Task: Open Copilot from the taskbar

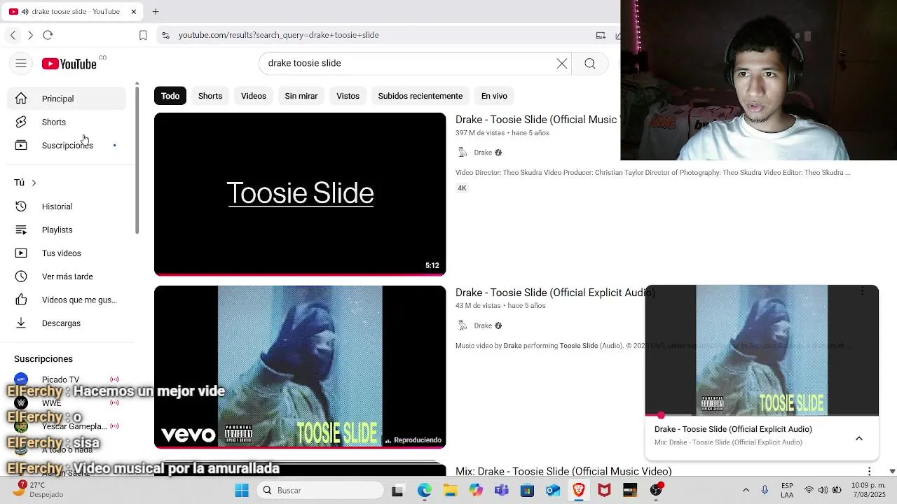Action: pos(476,490)
